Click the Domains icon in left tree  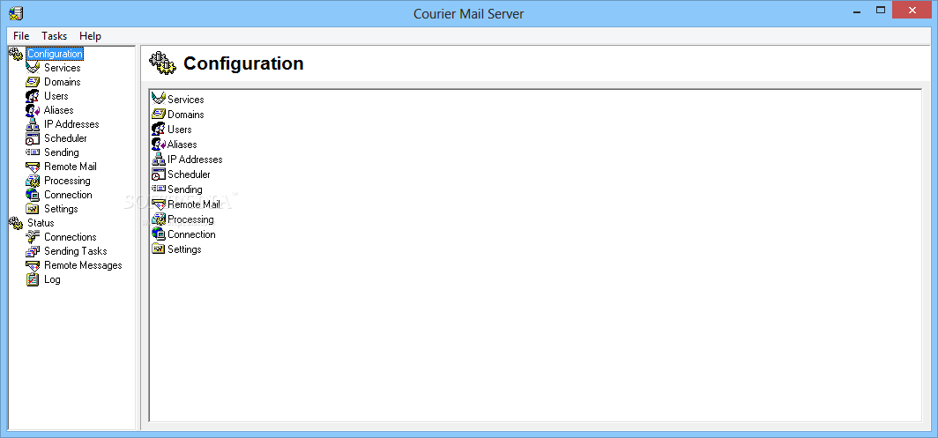(33, 82)
